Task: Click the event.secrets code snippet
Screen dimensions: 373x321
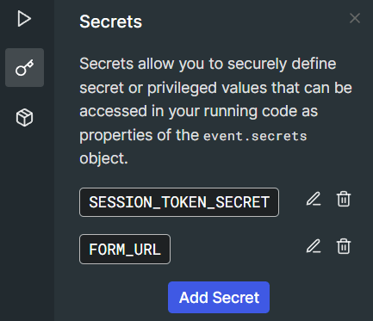Action: (255, 136)
